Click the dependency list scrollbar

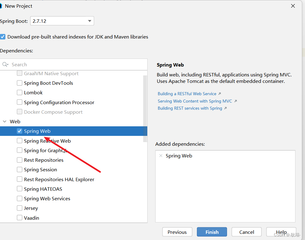point(145,109)
